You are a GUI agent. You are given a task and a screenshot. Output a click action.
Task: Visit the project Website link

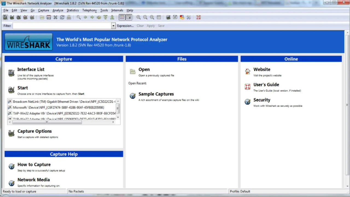(x=262, y=69)
